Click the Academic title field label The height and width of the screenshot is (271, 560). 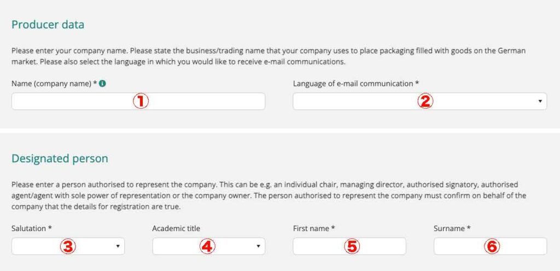[x=176, y=228]
